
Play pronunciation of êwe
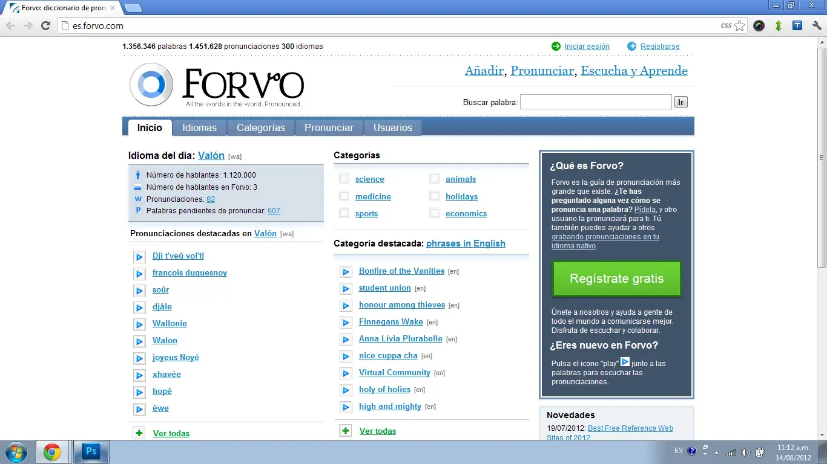[139, 409]
